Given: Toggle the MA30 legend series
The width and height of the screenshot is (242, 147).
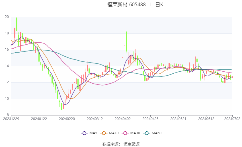Looking at the screenshot, I should point(131,133).
